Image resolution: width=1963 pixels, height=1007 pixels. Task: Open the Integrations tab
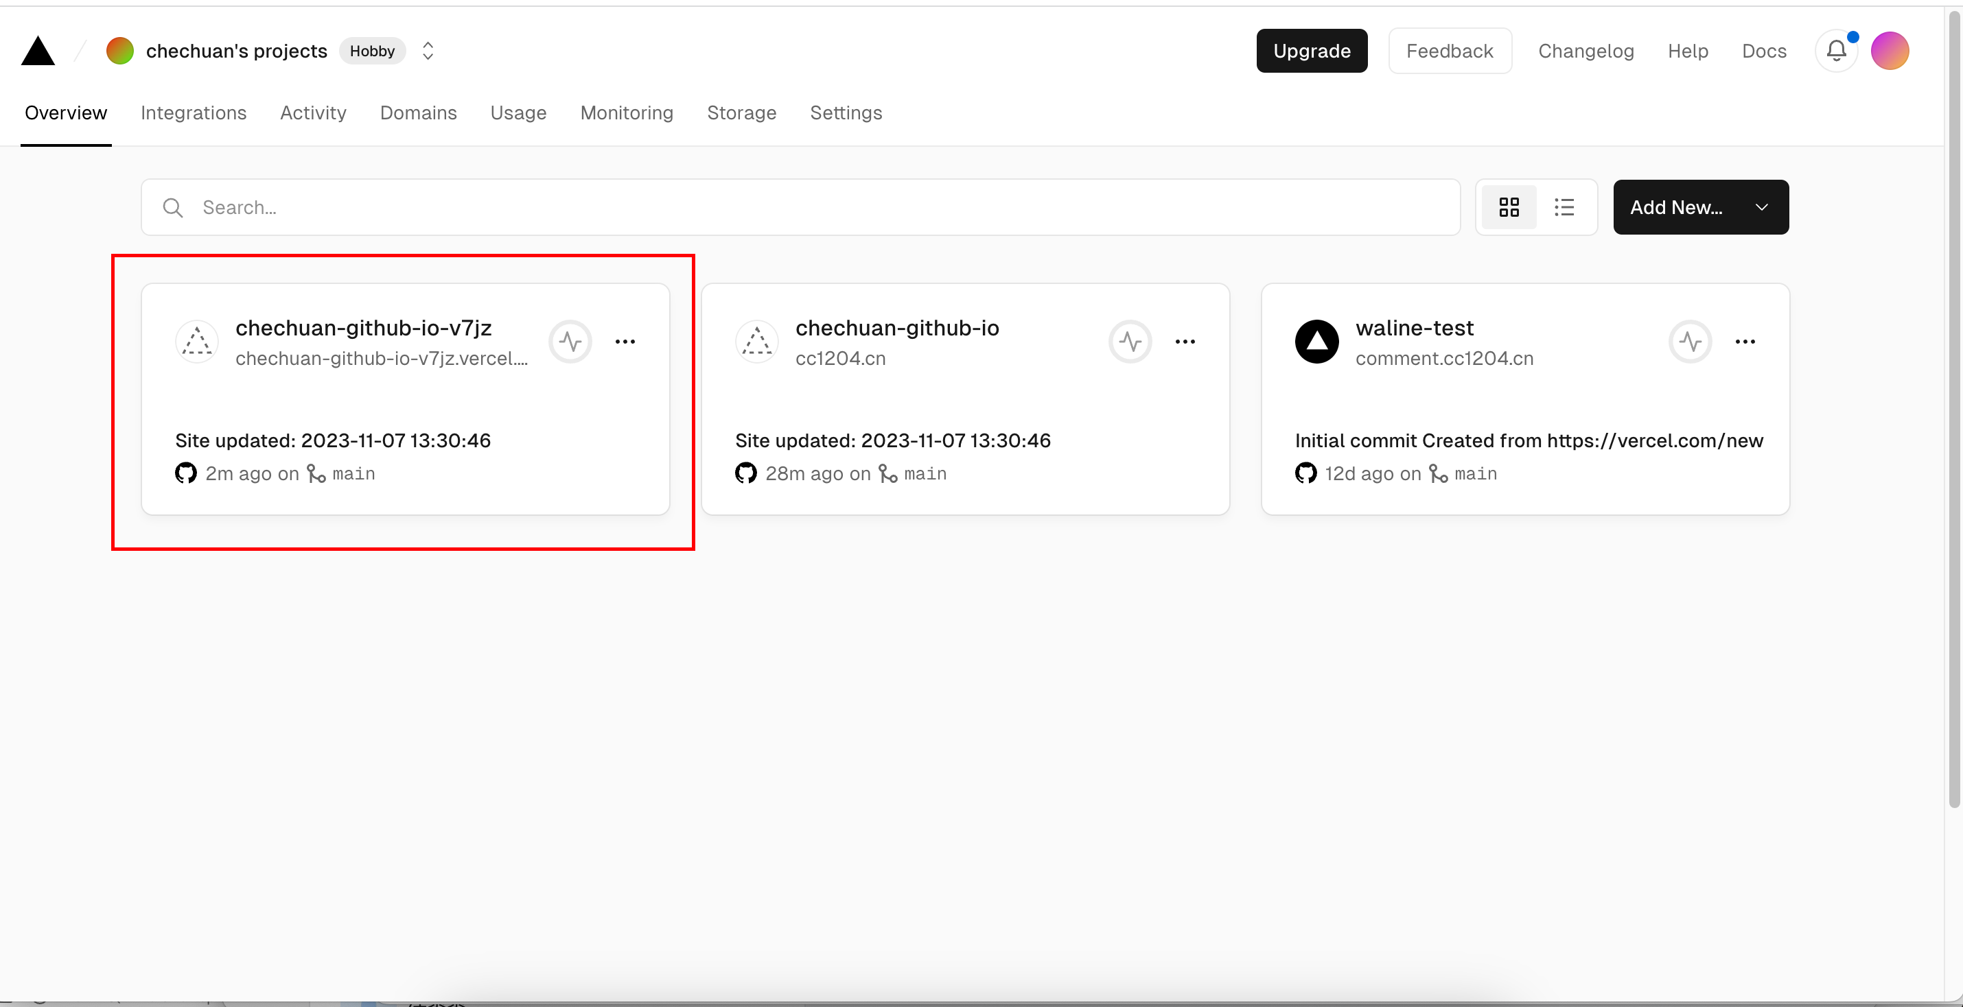pos(194,112)
